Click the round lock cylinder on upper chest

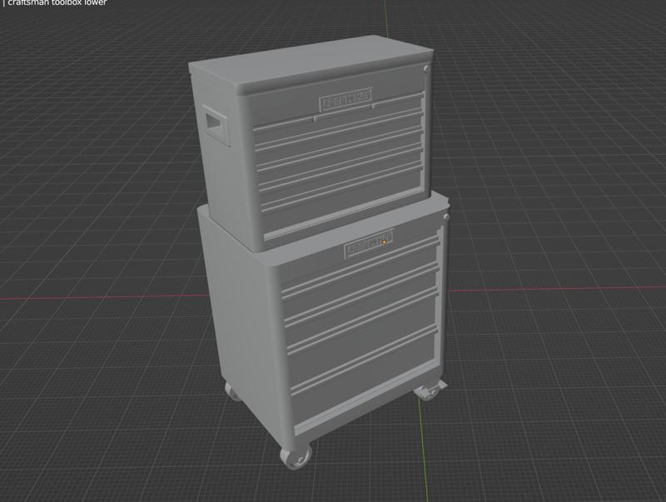(x=426, y=69)
